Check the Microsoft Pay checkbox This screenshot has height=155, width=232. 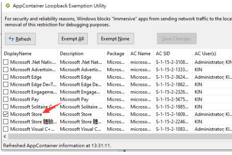pos(6,99)
